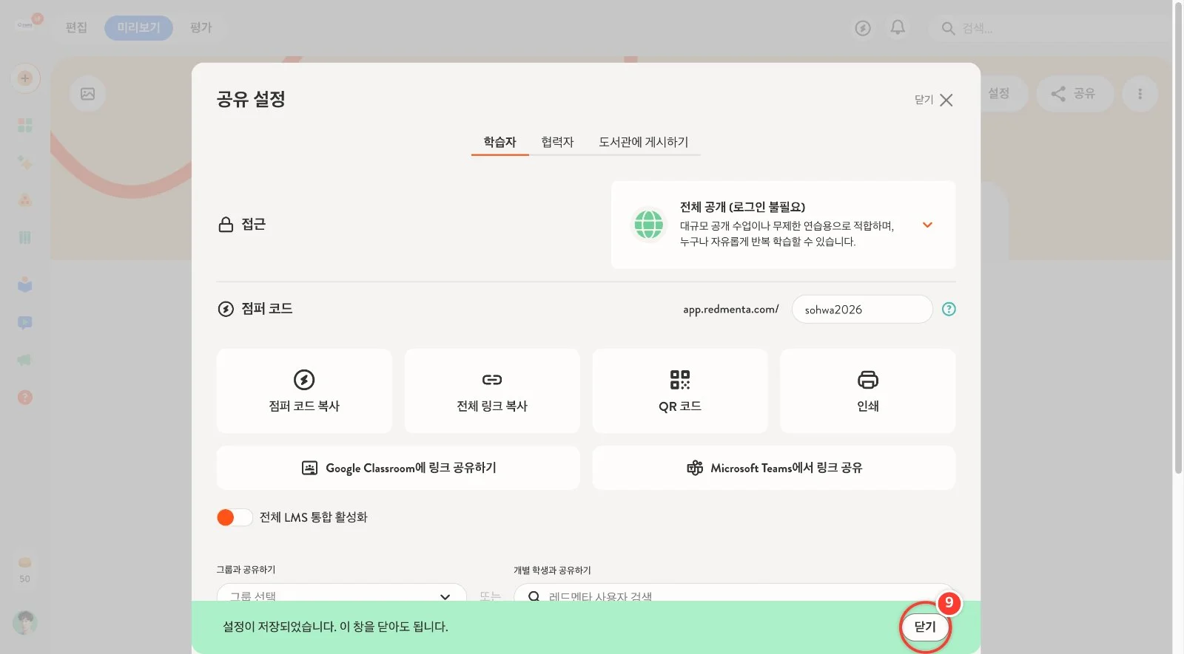This screenshot has height=654, width=1184.
Task: Click 닫기 button in green saved banner
Action: pyautogui.click(x=925, y=627)
